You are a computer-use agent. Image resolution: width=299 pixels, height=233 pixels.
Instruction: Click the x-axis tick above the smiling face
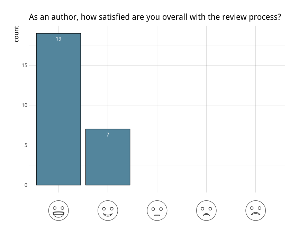tap(108, 189)
